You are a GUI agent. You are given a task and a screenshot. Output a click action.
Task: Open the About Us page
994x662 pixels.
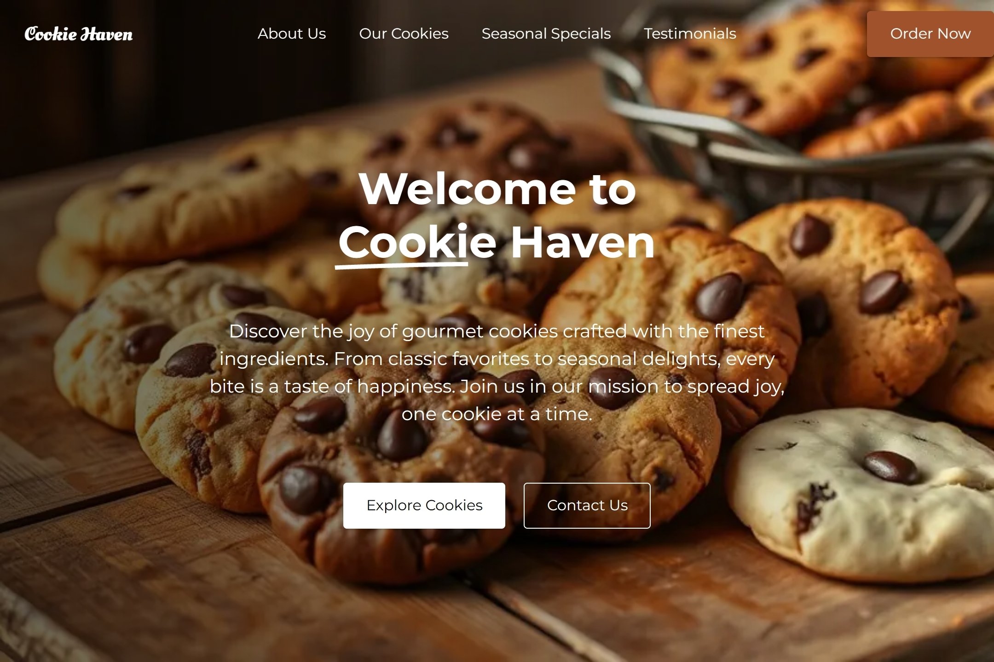coord(292,34)
